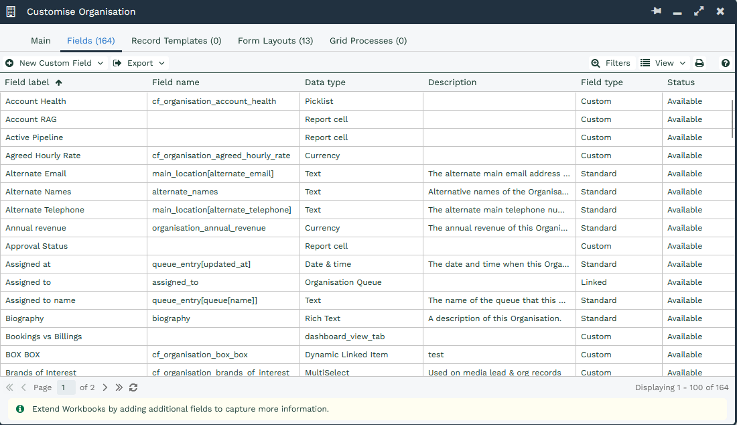737x425 pixels.
Task: Click the Filters magnifier icon
Action: click(596, 63)
